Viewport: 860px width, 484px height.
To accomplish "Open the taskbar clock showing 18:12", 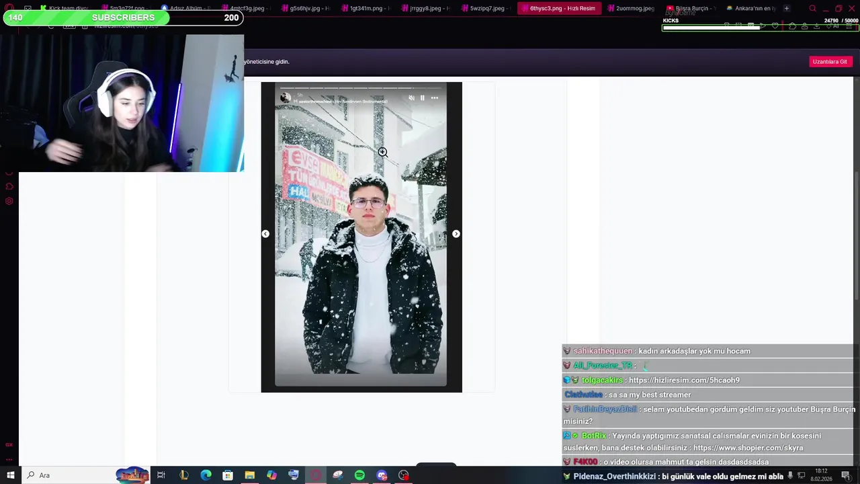I will tap(820, 475).
